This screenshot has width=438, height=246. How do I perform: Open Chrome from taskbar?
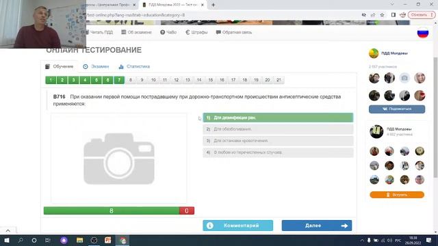[123, 240]
